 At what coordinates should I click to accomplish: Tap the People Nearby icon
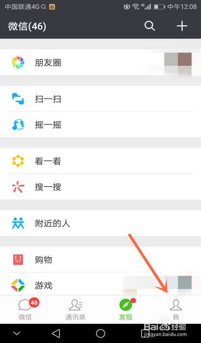[x=18, y=223]
